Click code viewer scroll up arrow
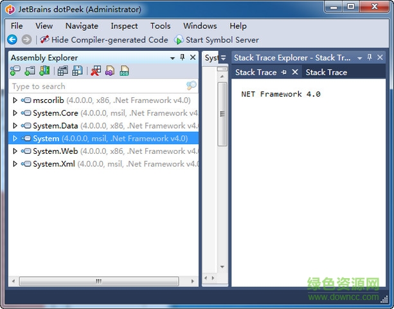Screen dimensions: 394x309 tap(222, 76)
